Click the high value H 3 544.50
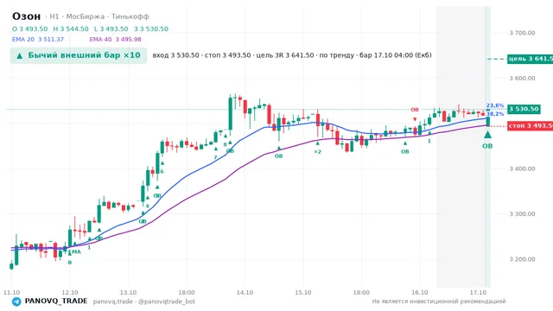 pos(71,29)
